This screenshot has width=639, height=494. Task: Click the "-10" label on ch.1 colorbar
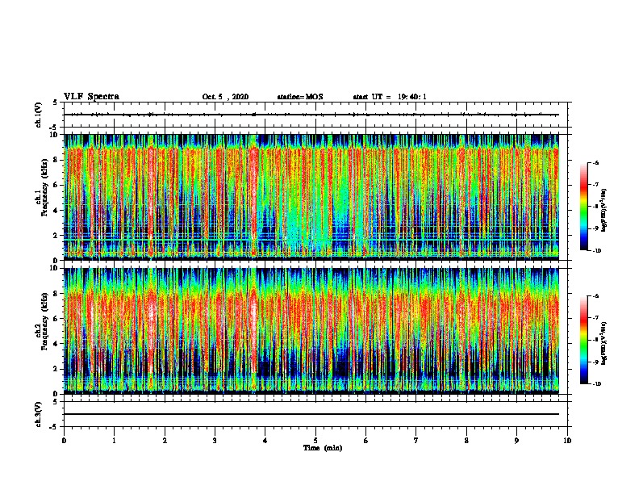click(596, 251)
